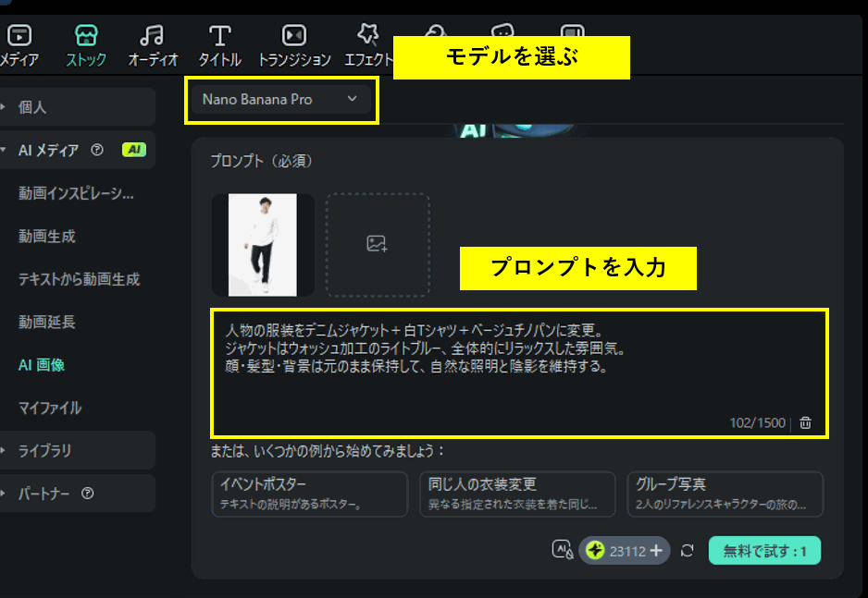868x598 pixels.
Task: Select AI 画像 in sidebar
Action: pos(42,365)
